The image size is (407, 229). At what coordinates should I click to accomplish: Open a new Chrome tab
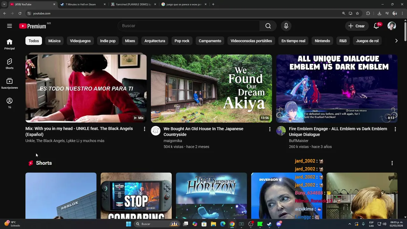coord(213,4)
